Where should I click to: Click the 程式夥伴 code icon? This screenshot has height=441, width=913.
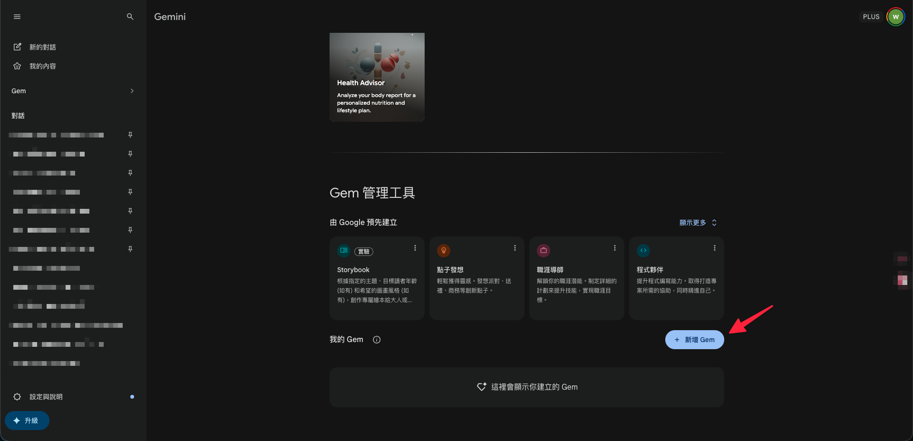point(643,250)
